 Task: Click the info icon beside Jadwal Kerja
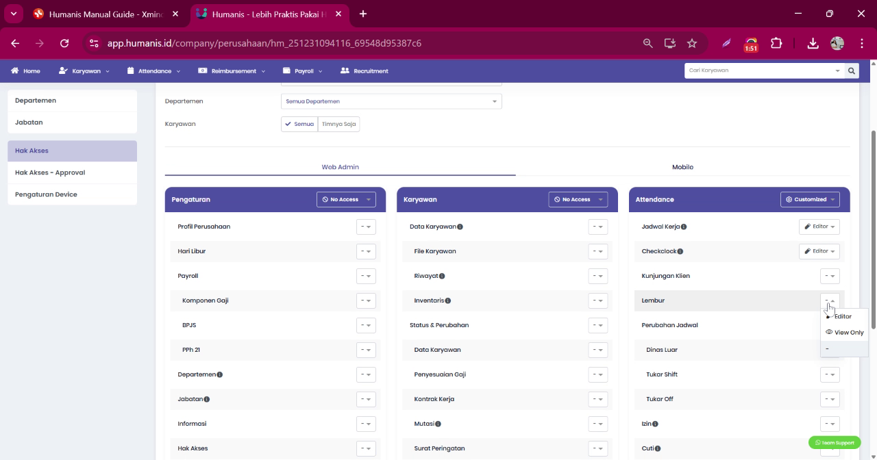tap(684, 227)
